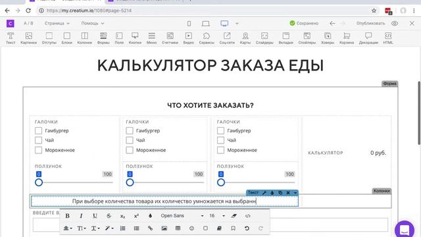Click first column Ползунок slider handle
Viewport: 421px width, 237px height.
point(39,182)
